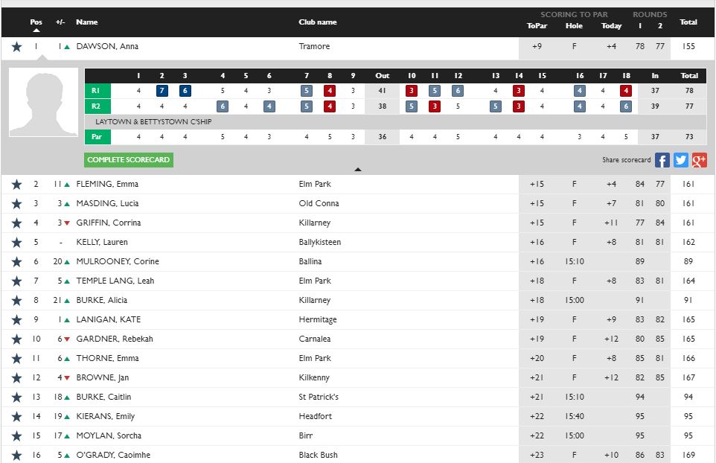Click star icon beside BURKE, Caitlin
This screenshot has width=716, height=463.
tap(16, 397)
